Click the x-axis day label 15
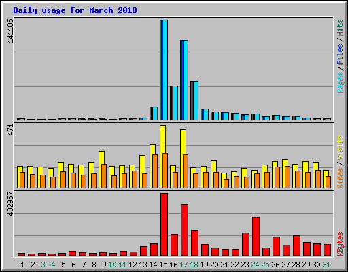This screenshot has height=272, width=348. [163, 265]
